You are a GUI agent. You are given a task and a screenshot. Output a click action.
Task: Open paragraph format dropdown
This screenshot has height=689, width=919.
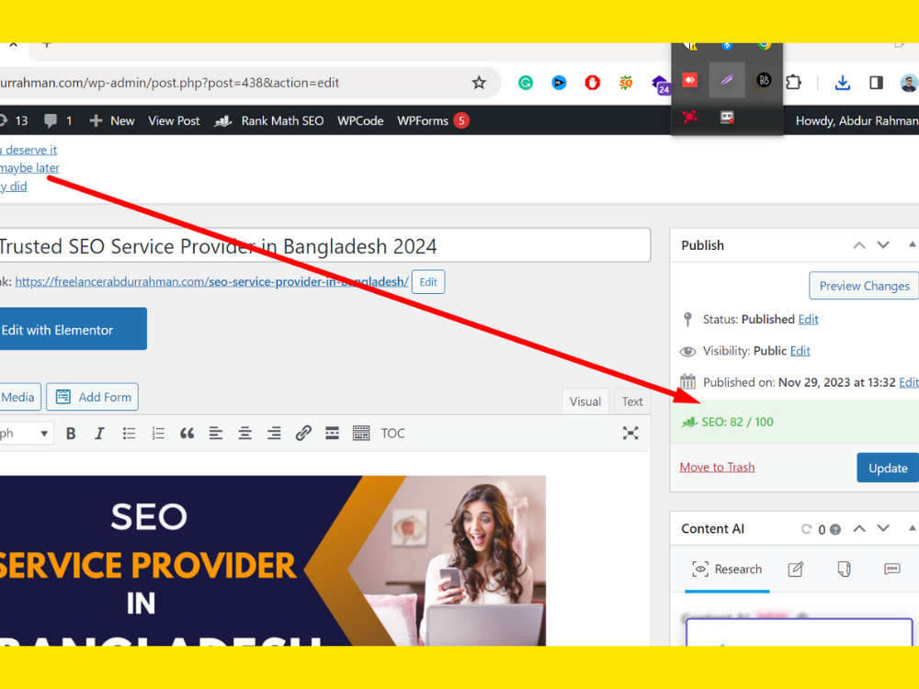(x=25, y=434)
